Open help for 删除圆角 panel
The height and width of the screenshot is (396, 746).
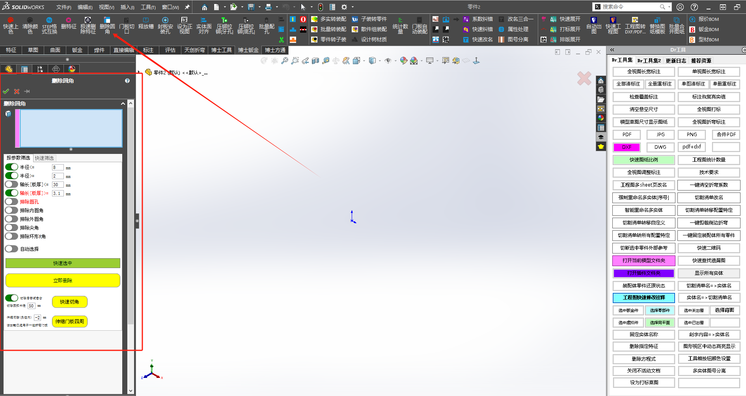pos(127,81)
